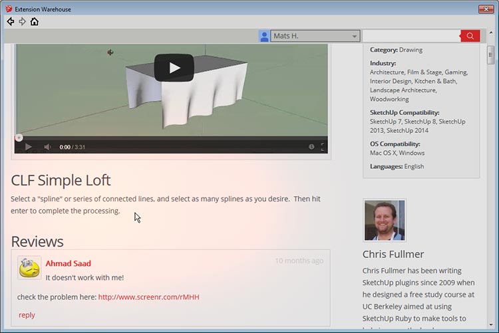
Task: Click in the search input field
Action: point(411,36)
